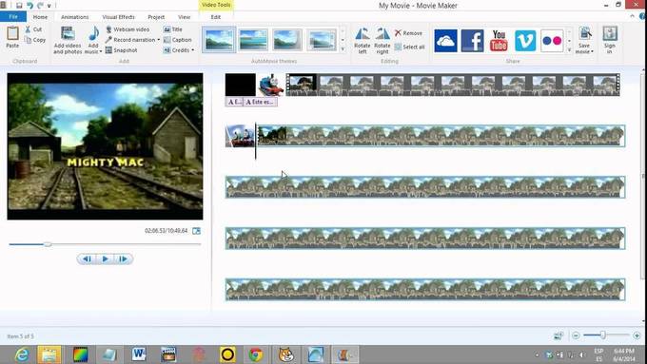Screen dimensions: 647x364
Task: Click the Flickr share icon
Action: coord(552,41)
